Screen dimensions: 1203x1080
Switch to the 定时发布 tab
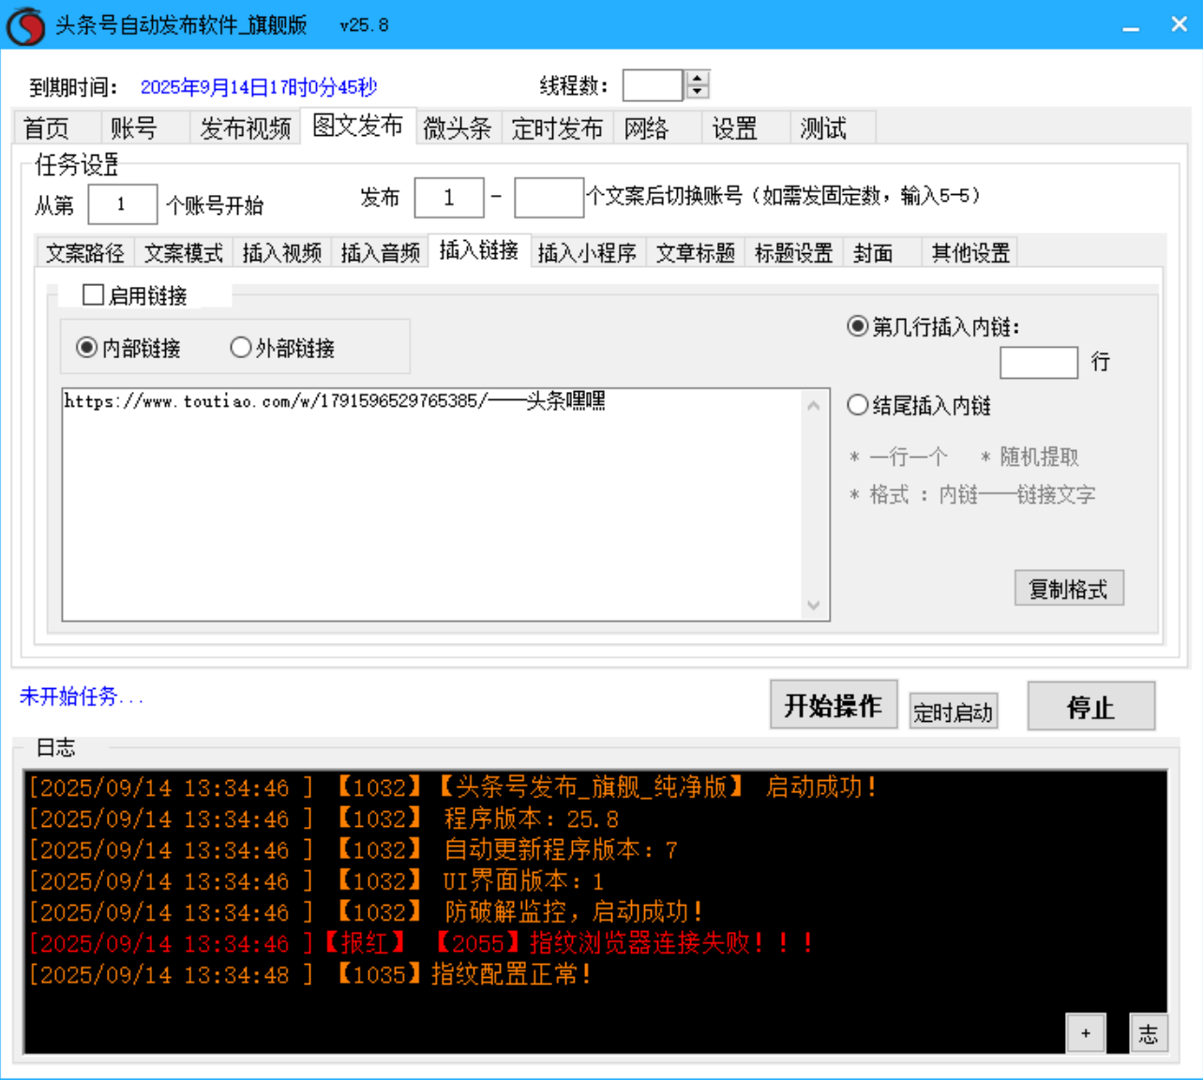(x=558, y=128)
